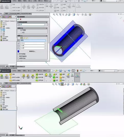This screenshot has width=124, height=137.
Task: Select 凸台-拉伸1 in upper window tree
Action: click(5, 37)
